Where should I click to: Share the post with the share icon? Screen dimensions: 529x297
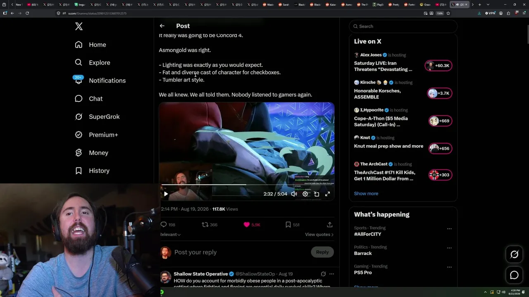[329, 224]
